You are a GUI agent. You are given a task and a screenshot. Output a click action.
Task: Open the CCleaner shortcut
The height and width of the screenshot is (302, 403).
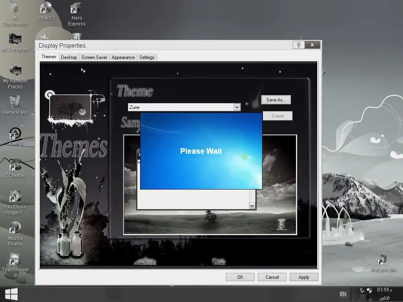point(15,168)
